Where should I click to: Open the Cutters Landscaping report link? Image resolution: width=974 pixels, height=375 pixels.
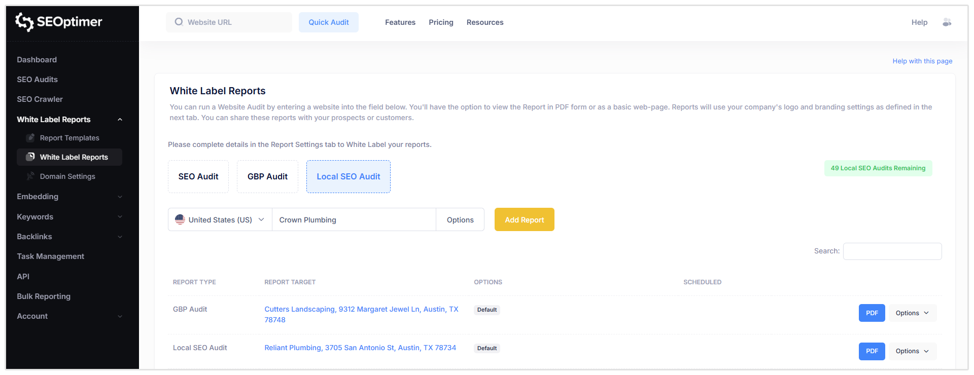[x=361, y=315]
